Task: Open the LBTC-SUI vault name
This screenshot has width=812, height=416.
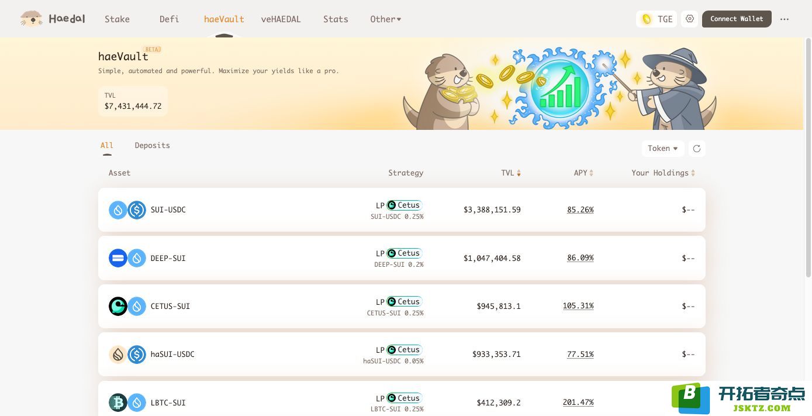Action: pos(168,403)
